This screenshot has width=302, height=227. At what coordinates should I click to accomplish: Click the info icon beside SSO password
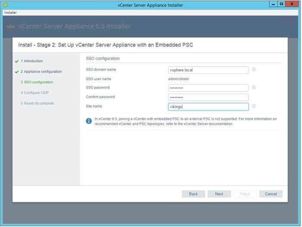(254, 87)
